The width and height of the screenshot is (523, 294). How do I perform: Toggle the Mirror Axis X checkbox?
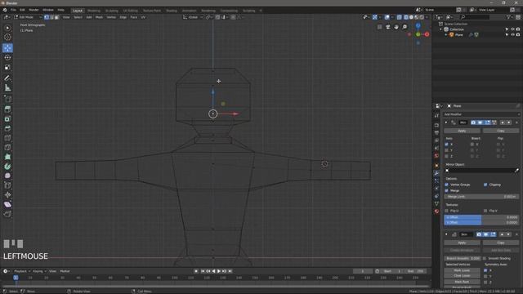447,145
